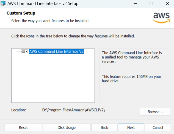Click the AWS logo in the header
The height and width of the screenshot is (134, 174).
161,18
